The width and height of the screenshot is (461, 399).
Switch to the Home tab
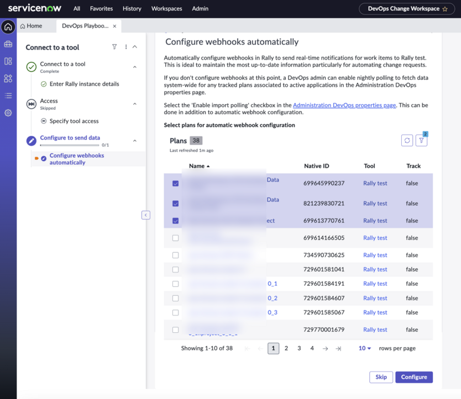pos(31,26)
